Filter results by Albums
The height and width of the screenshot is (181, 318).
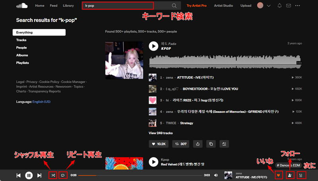[22, 55]
